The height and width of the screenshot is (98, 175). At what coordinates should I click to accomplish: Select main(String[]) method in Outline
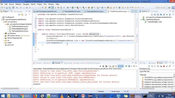[x=154, y=22]
